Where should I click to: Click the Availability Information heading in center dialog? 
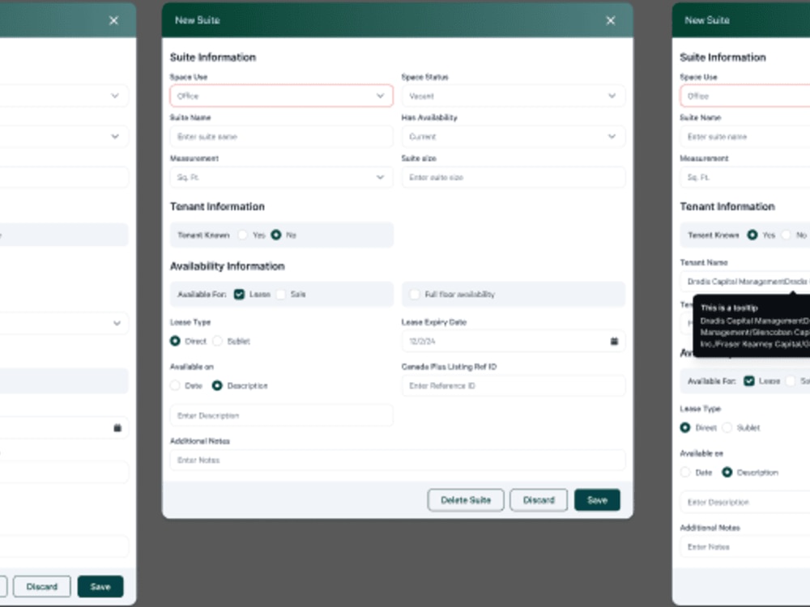point(228,266)
